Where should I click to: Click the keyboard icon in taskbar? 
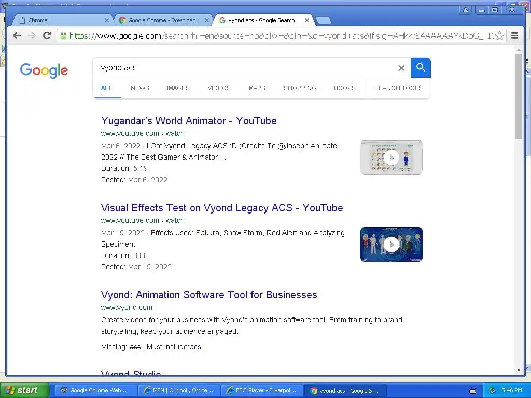473,391
